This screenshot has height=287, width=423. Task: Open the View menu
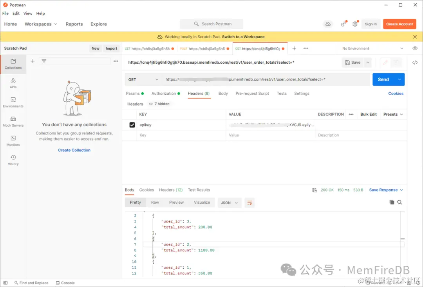click(28, 13)
